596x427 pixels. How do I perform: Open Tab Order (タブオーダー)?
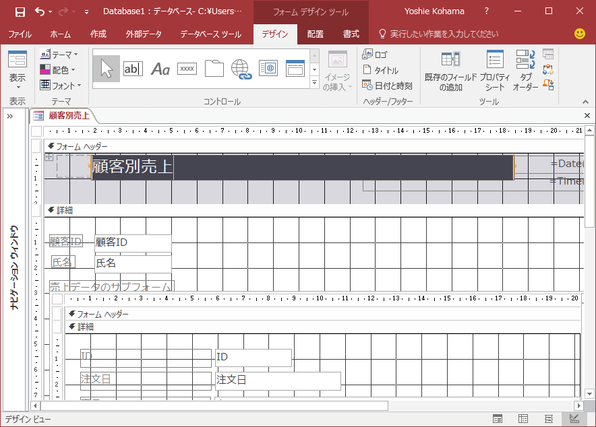[526, 69]
